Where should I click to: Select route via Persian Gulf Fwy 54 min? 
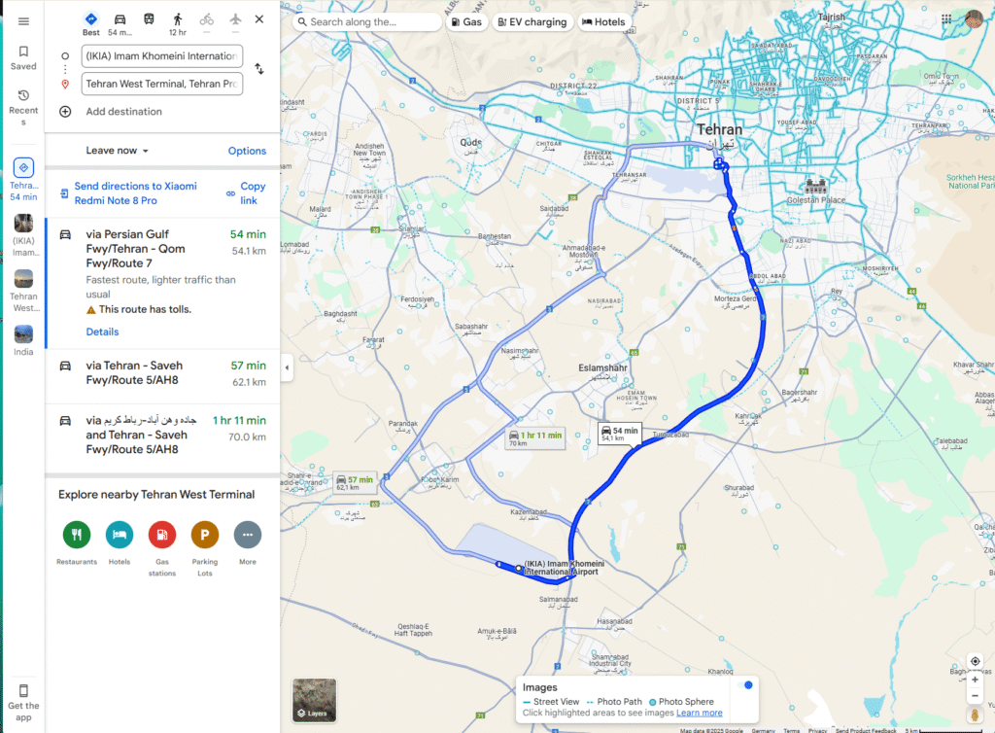point(163,283)
